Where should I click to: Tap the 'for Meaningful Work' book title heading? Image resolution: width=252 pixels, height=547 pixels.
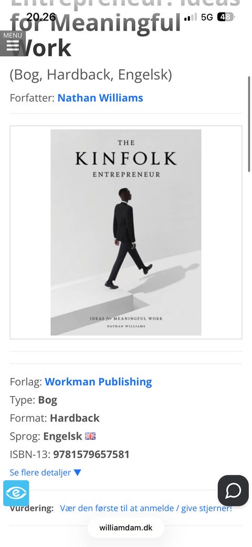click(96, 35)
